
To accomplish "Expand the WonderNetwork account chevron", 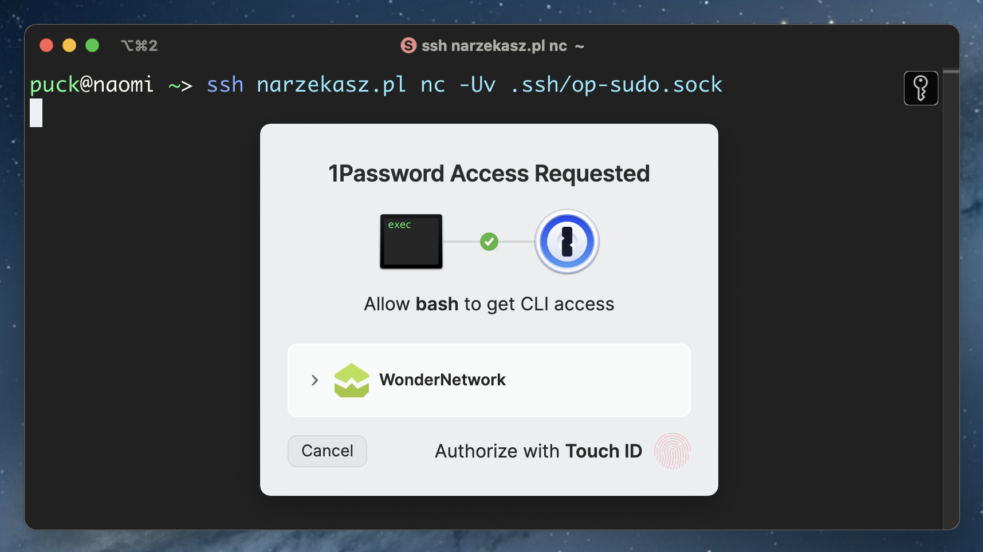I will 314,380.
